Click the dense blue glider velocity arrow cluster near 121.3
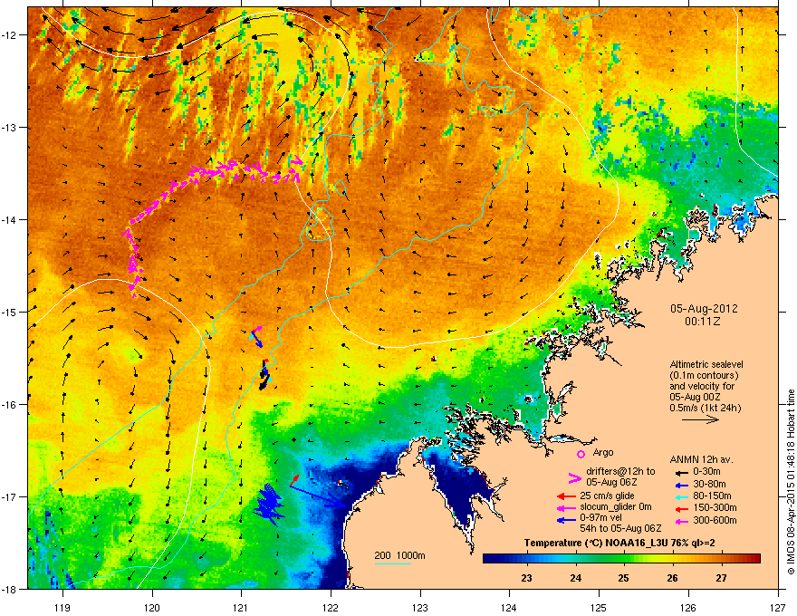The height and width of the screenshot is (616, 797). pyautogui.click(x=268, y=505)
